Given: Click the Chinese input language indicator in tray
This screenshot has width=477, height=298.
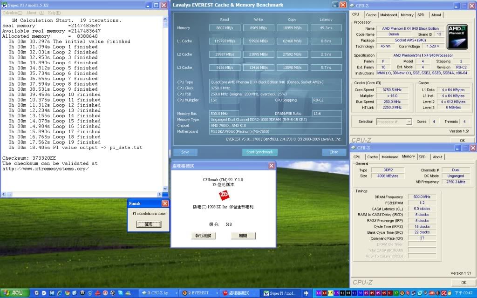Looking at the screenshot, I should pyautogui.click(x=306, y=293).
